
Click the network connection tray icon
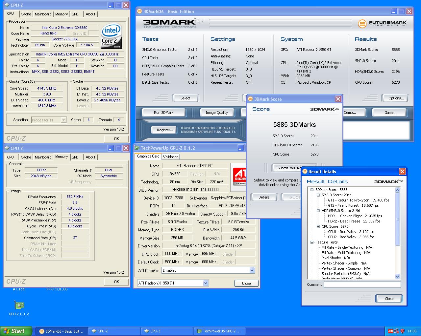[396, 331]
